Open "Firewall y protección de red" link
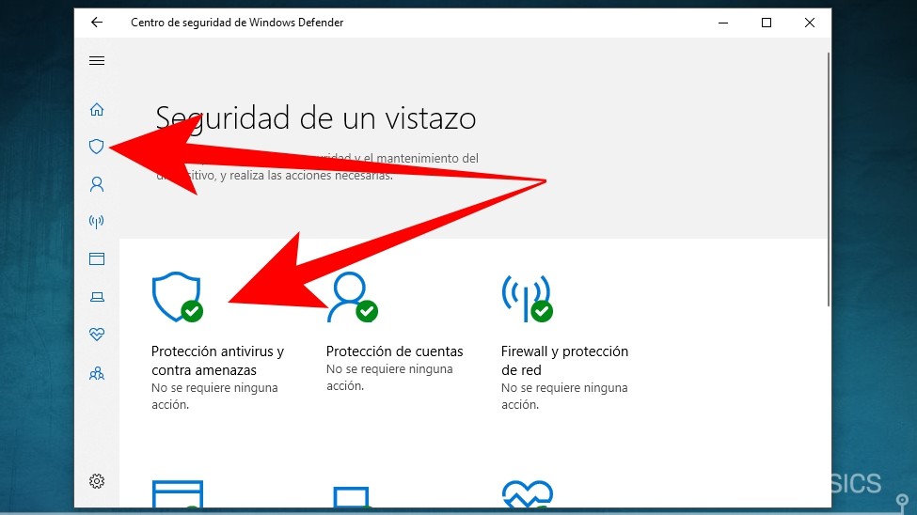Screen dimensions: 917x515 (x=564, y=361)
